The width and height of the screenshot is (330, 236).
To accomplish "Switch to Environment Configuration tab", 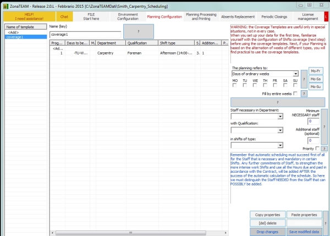I will 128,17.
